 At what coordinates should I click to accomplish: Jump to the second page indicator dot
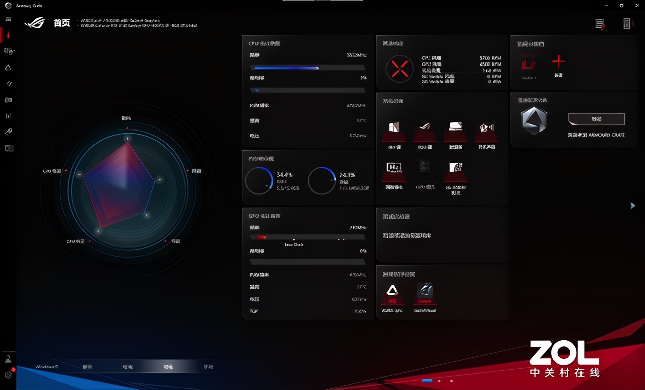click(x=439, y=381)
